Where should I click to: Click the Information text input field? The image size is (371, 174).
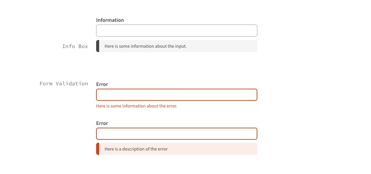(x=176, y=31)
